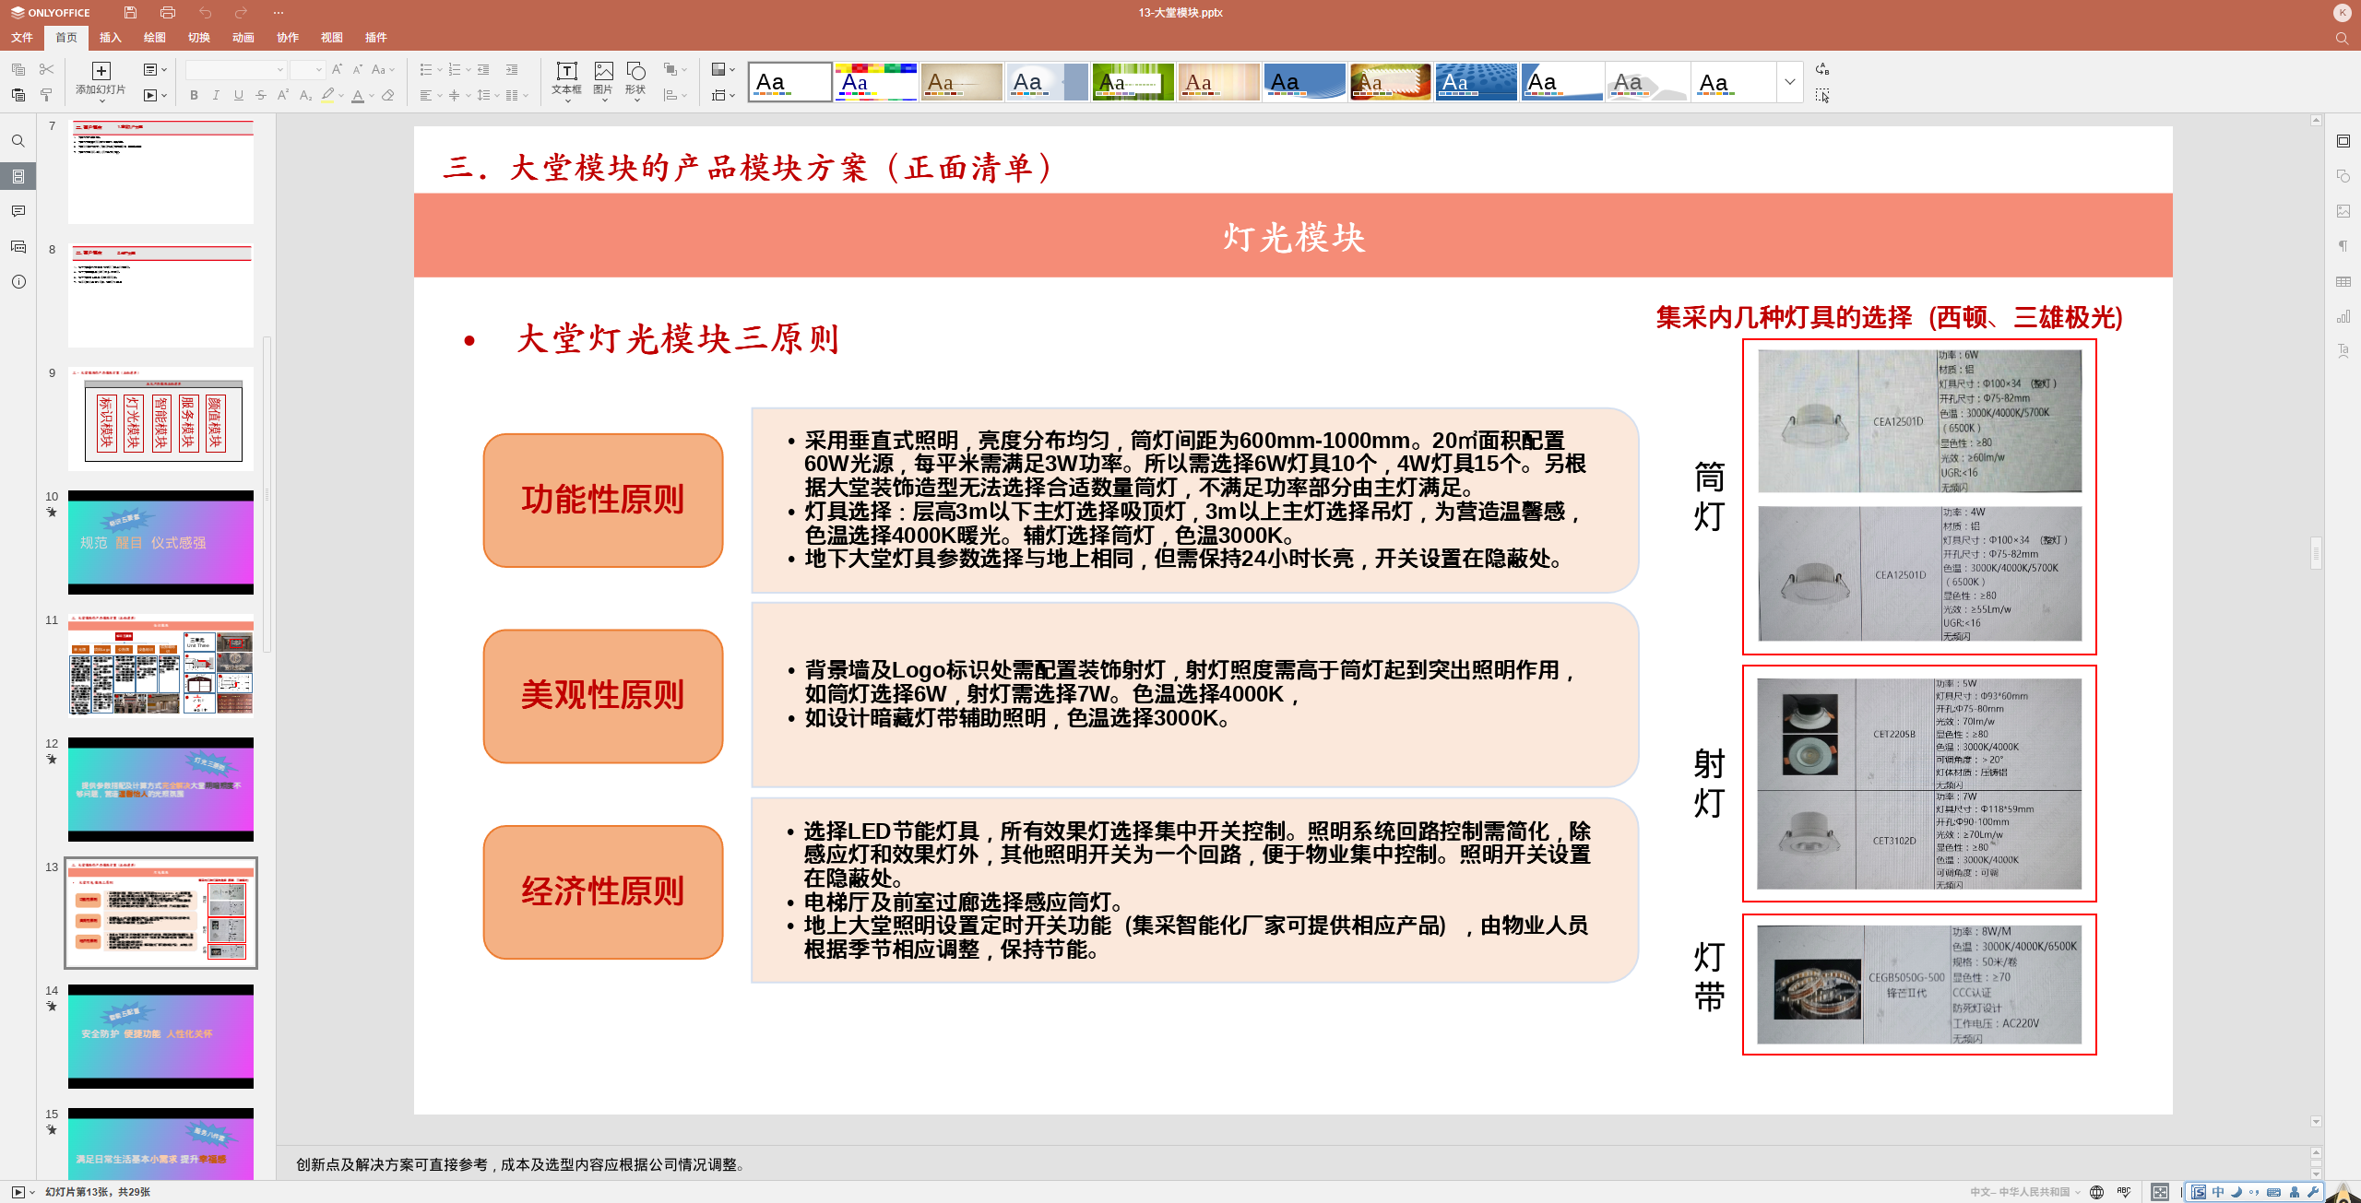2361x1203 pixels.
Task: Click the search magnifier in left sidebar
Action: coord(18,141)
